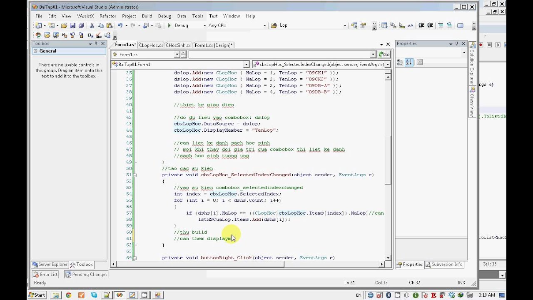Click the 3:10 AM taskbar clock
Screen dimensions: 533x300
click(487, 295)
